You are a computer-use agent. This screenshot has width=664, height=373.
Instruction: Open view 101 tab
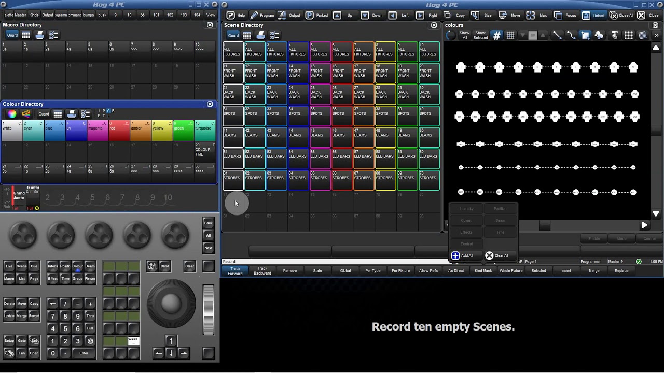click(156, 15)
